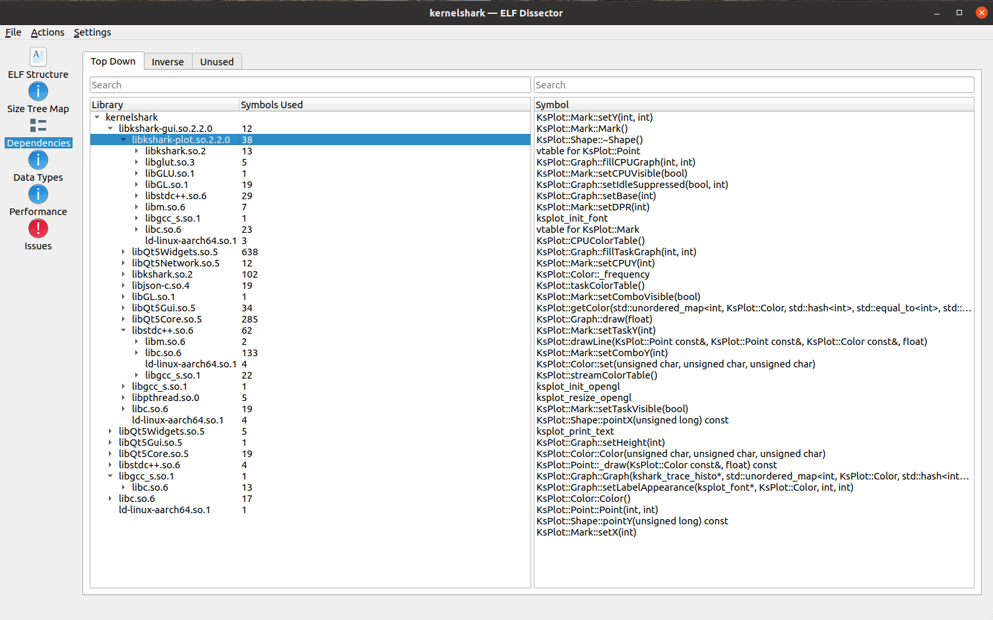Collapse libstdc++.so.6 node with 62 symbols

tap(123, 330)
